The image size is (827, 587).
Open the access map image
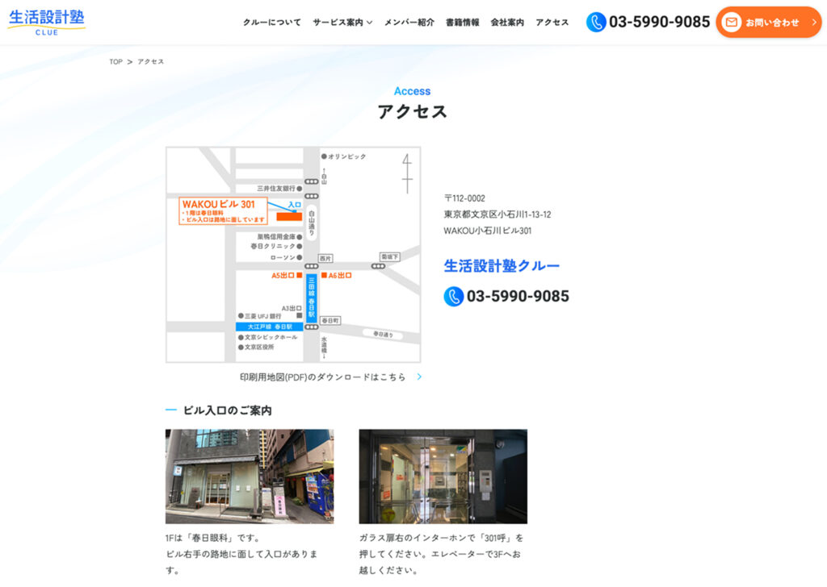(293, 255)
